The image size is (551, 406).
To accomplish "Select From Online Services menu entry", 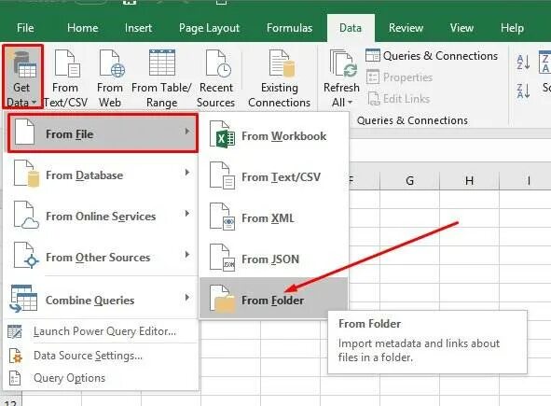I will point(101,216).
